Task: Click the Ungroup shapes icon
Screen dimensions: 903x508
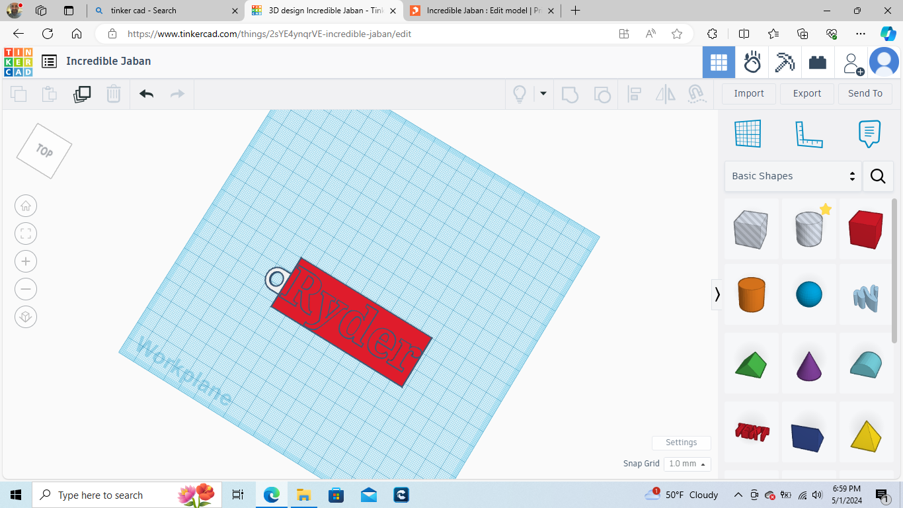Action: pos(602,94)
